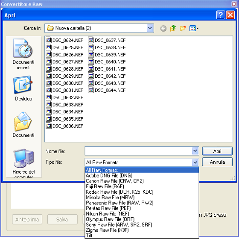Select DSC_0629.NEF
This screenshot has height=239, width=239.
64,76
